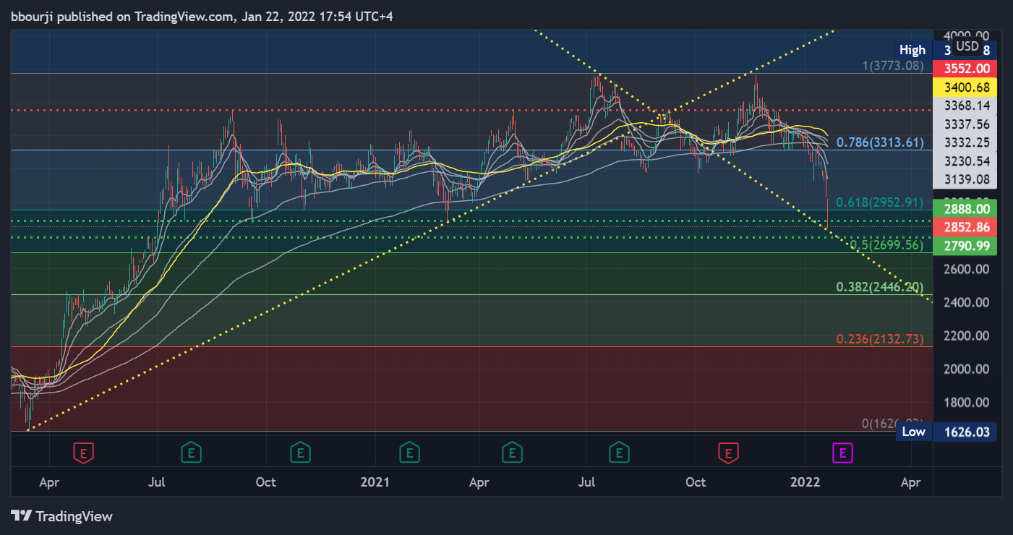1013x535 pixels.
Task: Click the purple E upcoming earnings marker
Action: tap(842, 453)
